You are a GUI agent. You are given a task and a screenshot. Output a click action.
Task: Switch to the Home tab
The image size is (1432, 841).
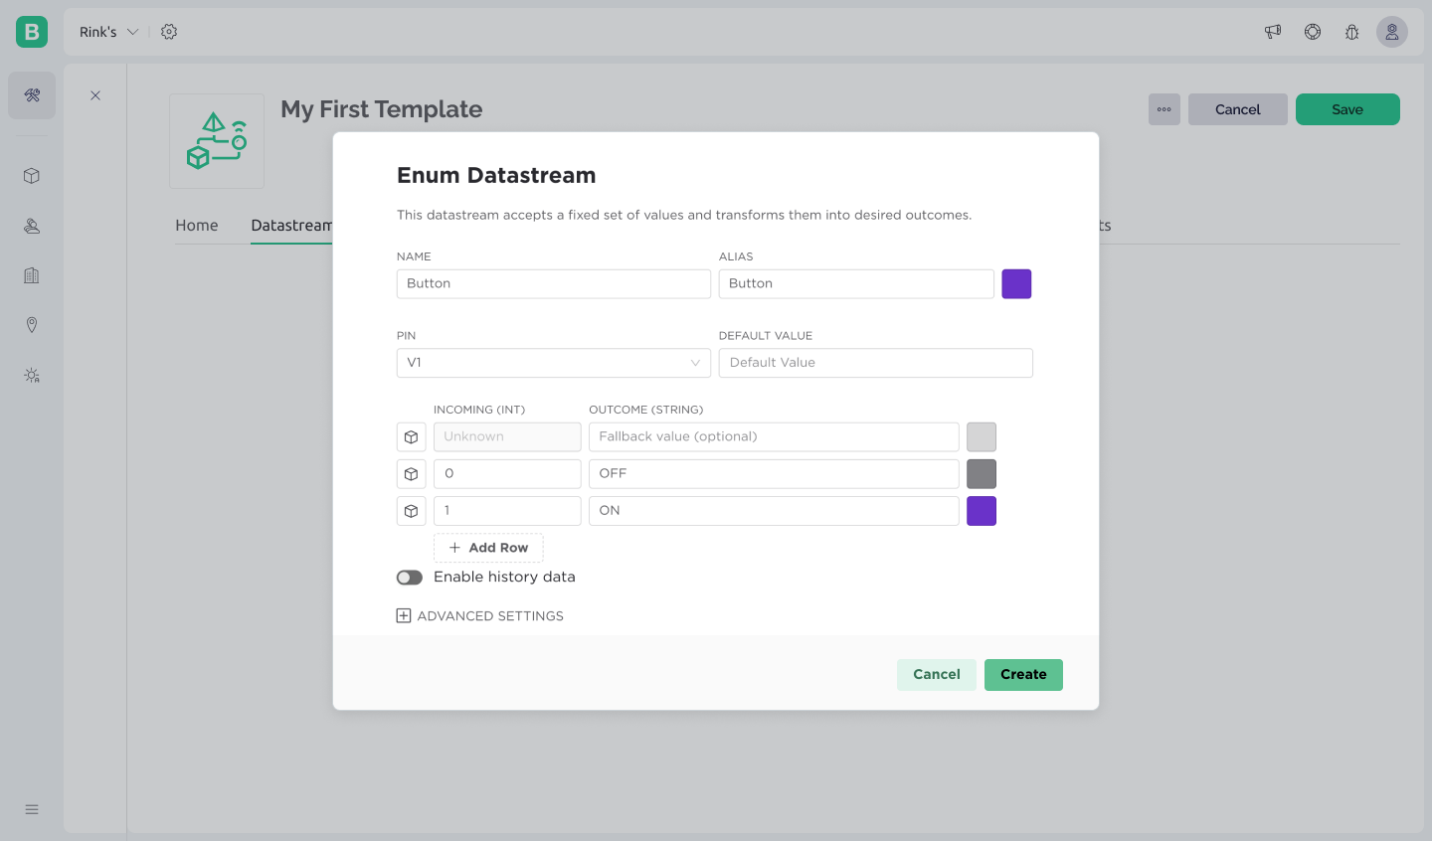(197, 226)
